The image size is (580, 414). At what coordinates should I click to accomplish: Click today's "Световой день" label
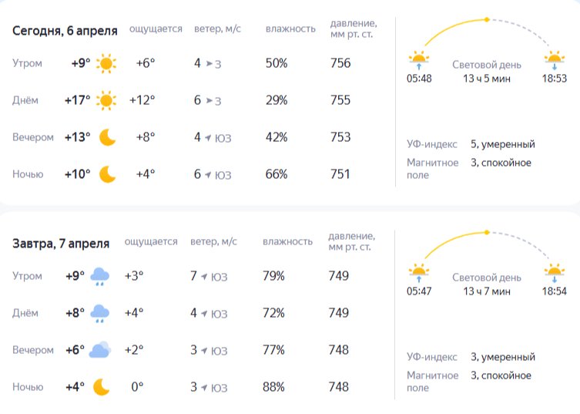click(486, 65)
